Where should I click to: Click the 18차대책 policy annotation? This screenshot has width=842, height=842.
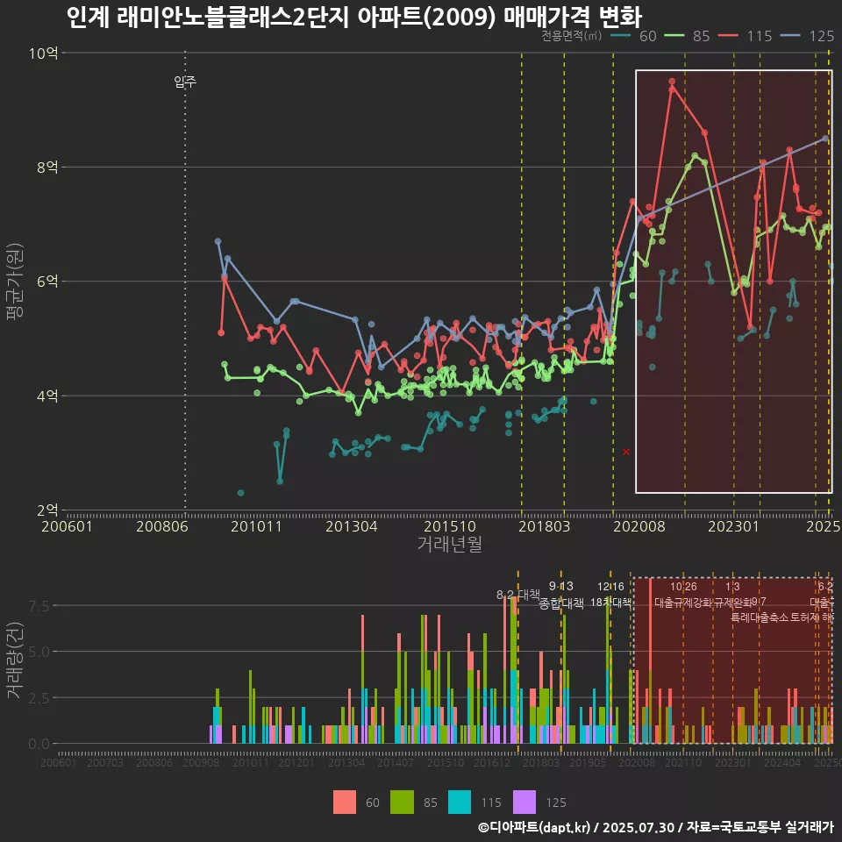click(611, 603)
